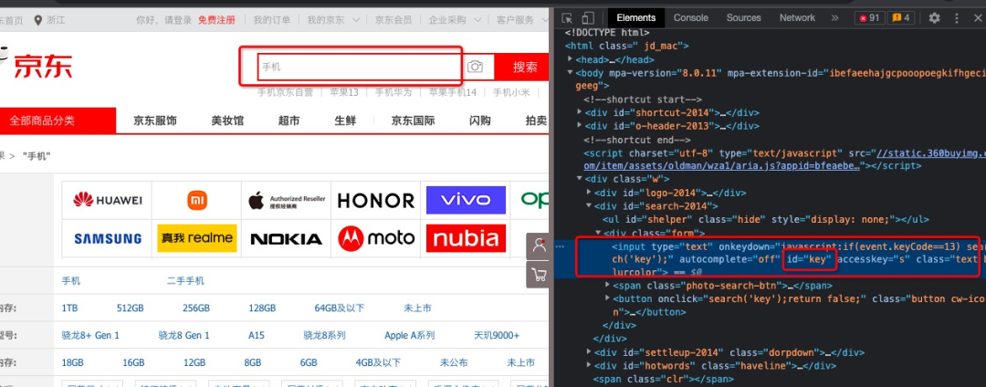Click the NOKIA brand logo

coord(287,239)
